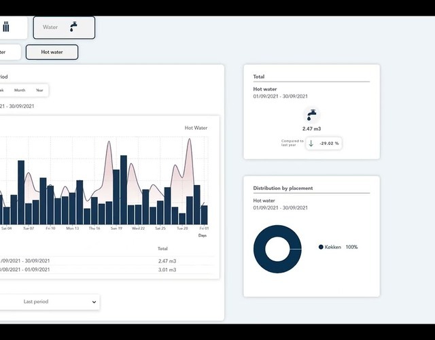Choose the Month period option
The height and width of the screenshot is (340, 435).
point(20,90)
